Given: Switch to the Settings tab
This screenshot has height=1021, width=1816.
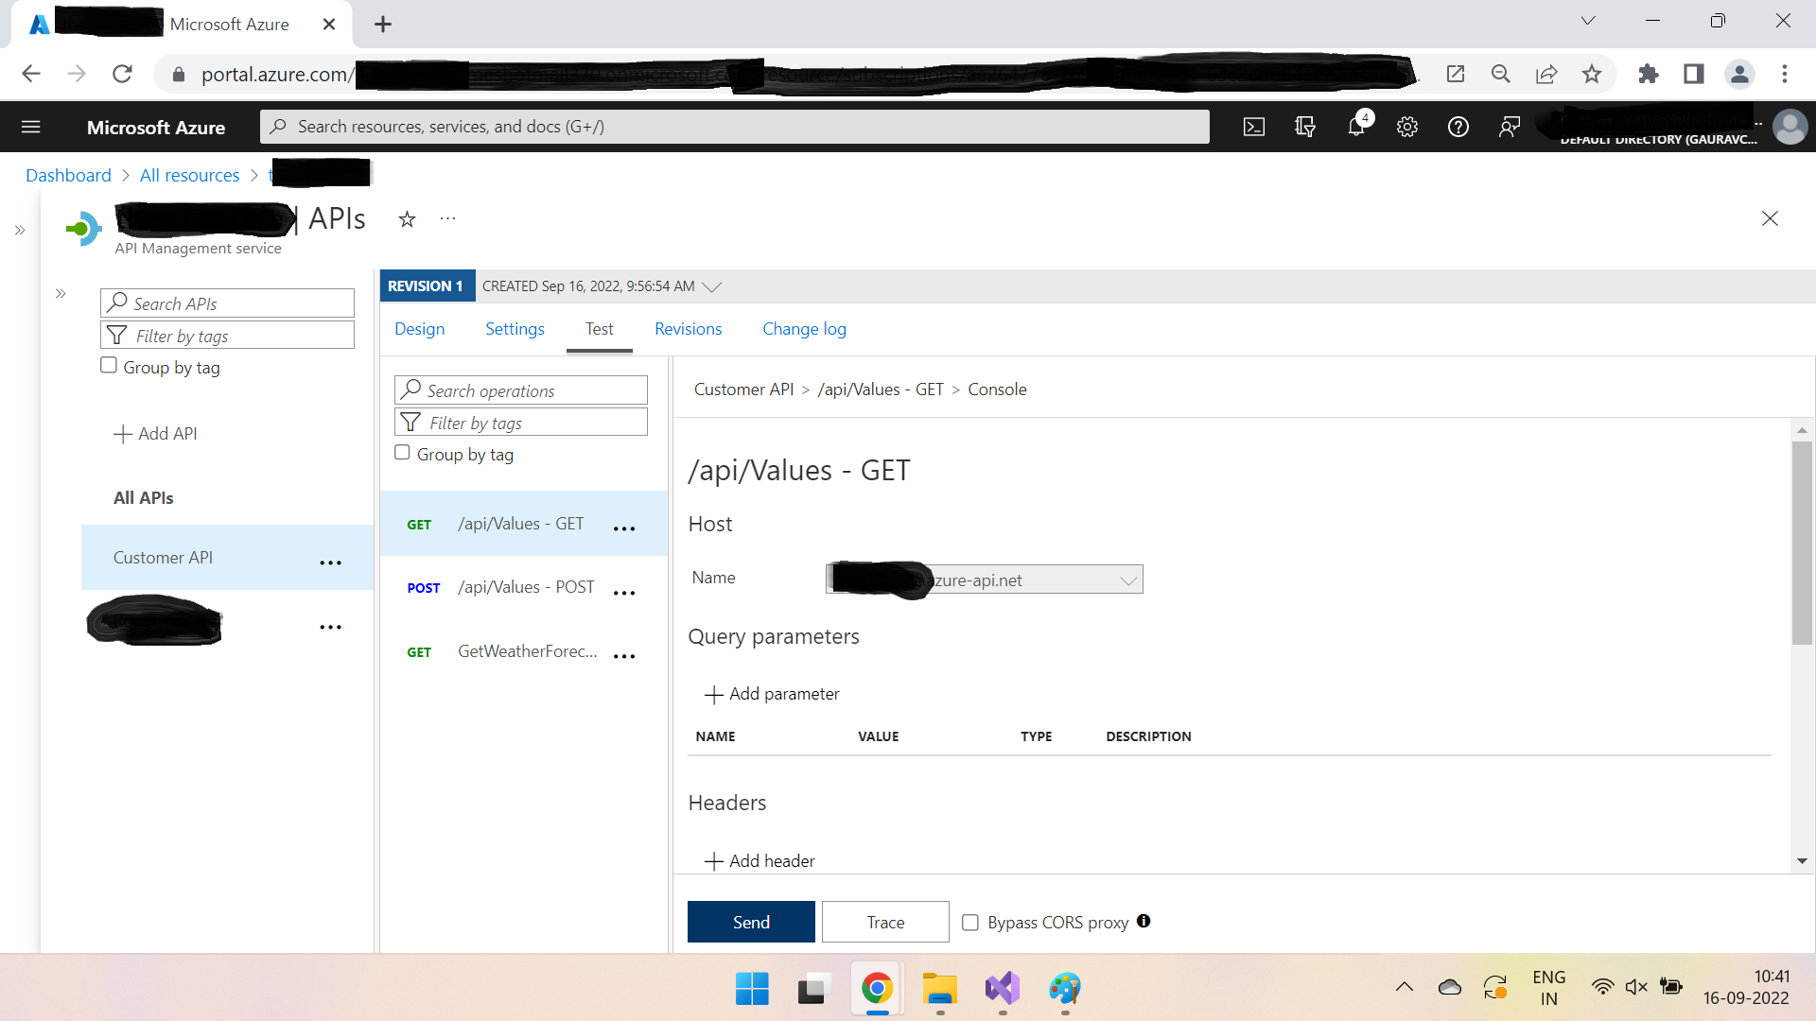Looking at the screenshot, I should coord(514,328).
